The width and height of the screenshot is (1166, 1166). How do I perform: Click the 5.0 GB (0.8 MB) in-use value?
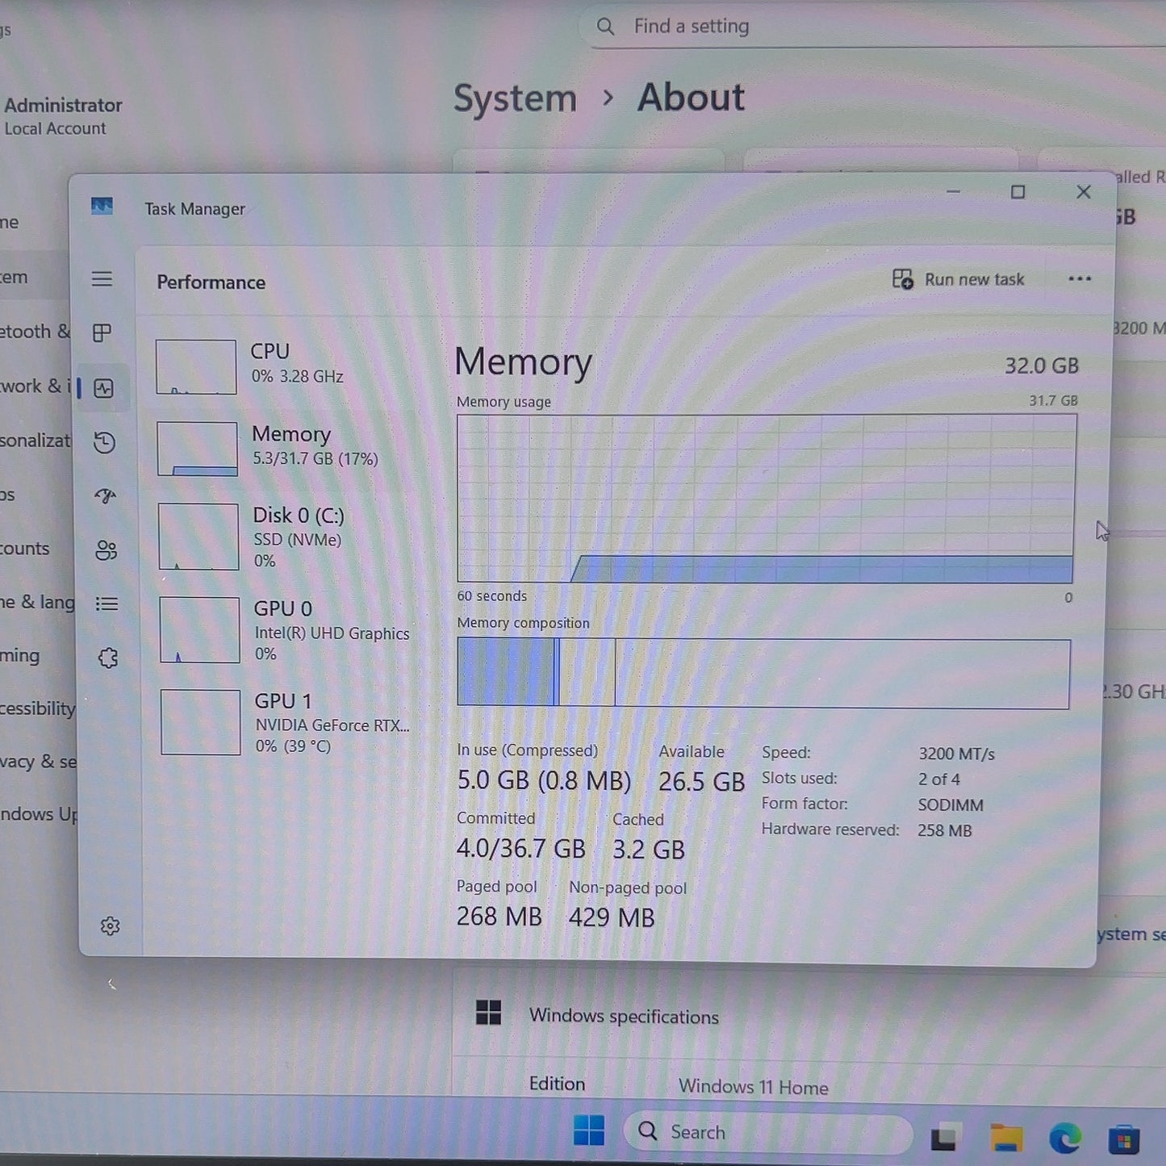(x=544, y=781)
